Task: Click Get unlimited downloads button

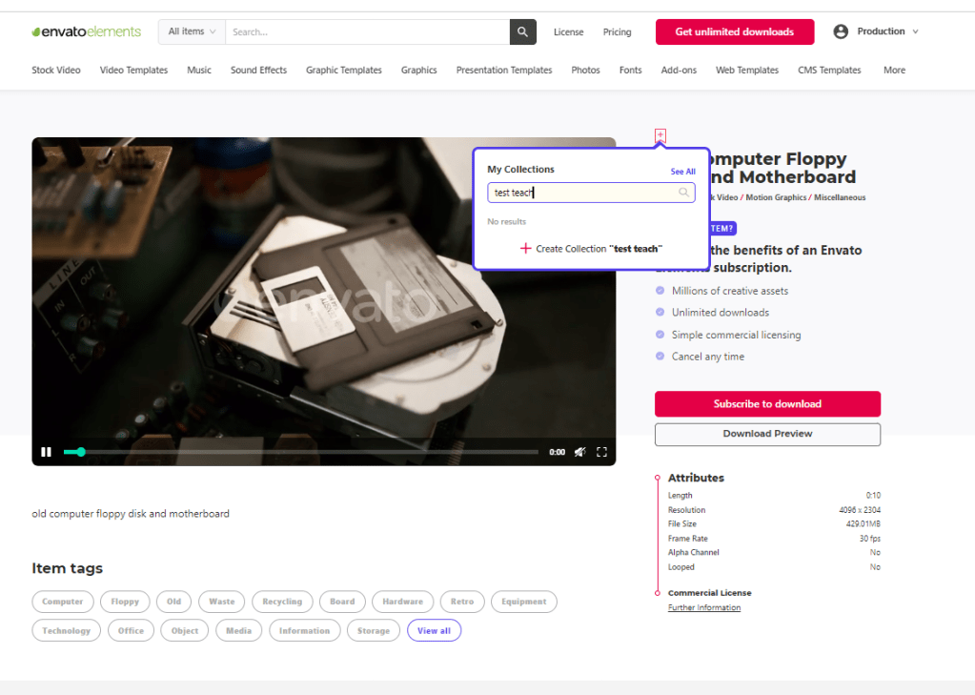Action: pyautogui.click(x=735, y=31)
